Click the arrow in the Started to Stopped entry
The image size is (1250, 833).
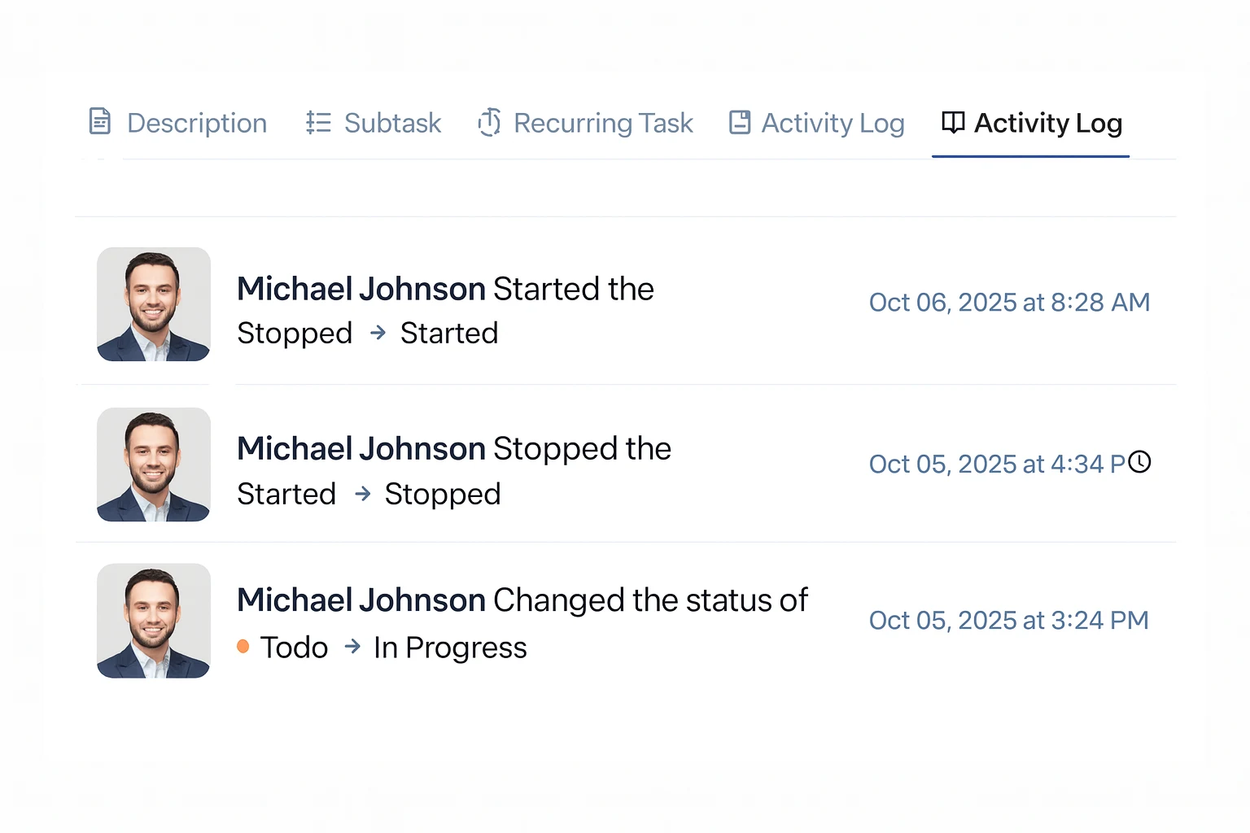363,493
